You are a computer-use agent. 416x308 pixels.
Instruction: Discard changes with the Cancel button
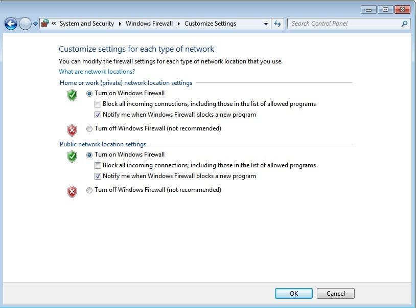tap(336, 293)
